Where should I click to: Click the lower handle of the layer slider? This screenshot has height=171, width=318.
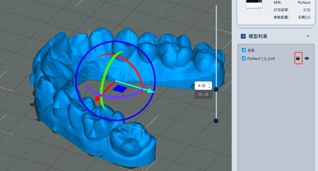click(216, 121)
